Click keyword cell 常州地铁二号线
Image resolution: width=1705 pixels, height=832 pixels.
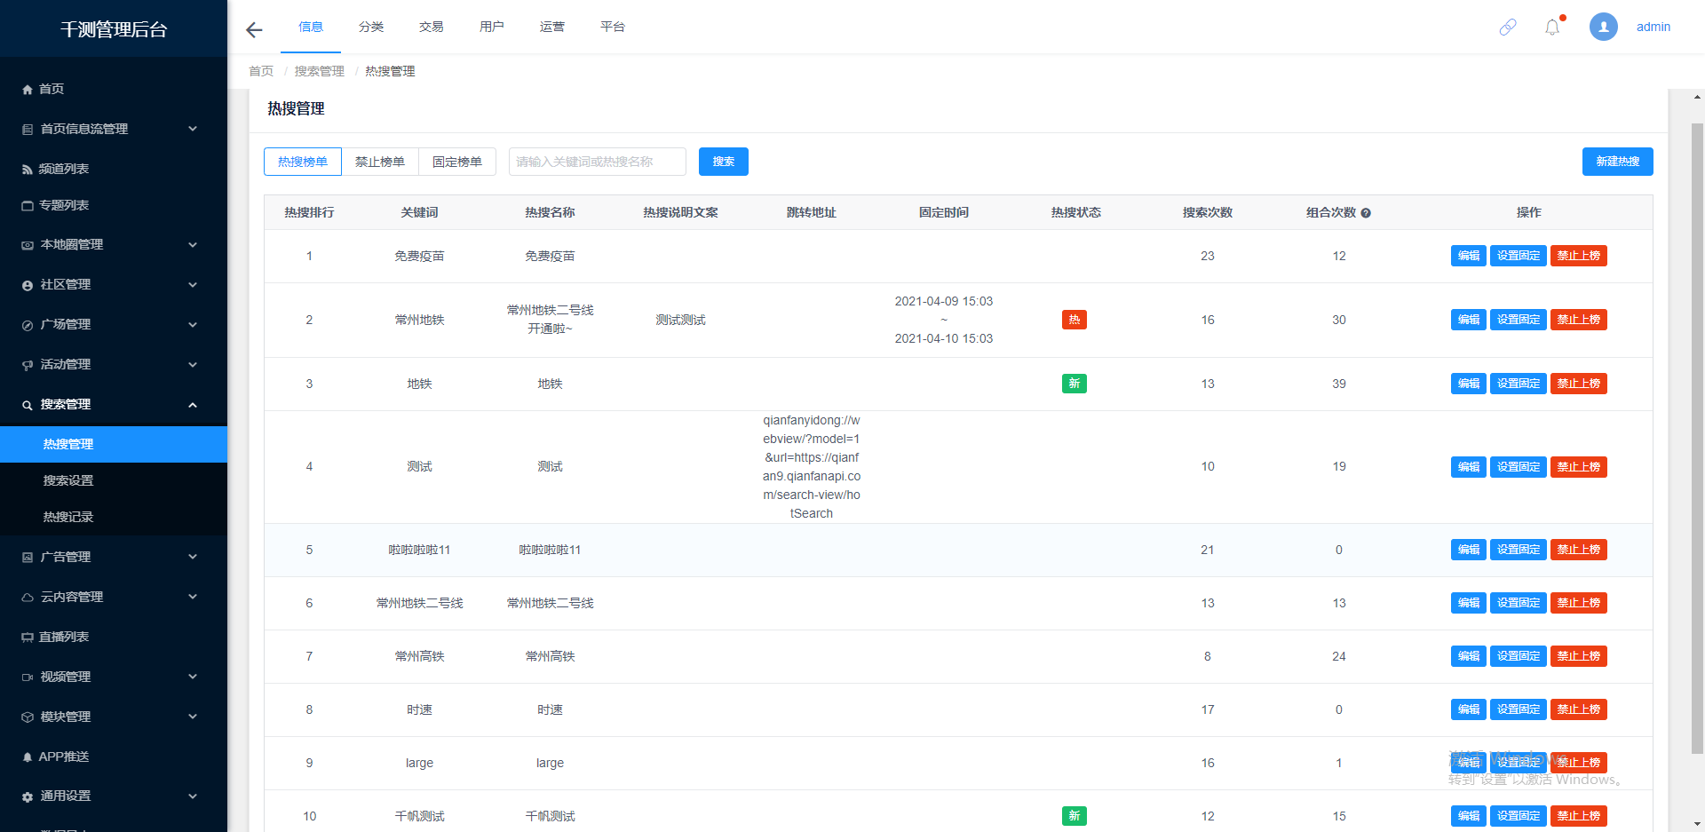pos(420,603)
